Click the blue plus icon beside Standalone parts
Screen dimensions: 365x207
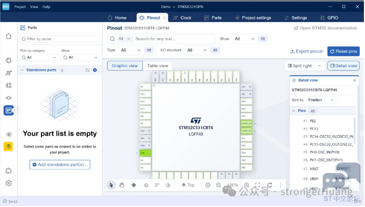point(95,70)
